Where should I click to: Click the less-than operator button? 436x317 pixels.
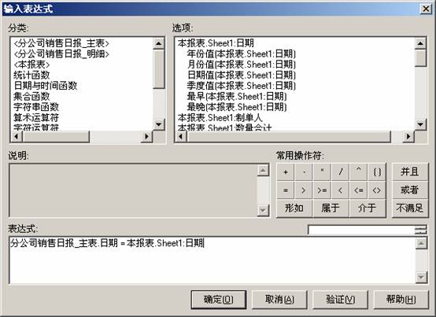340,190
